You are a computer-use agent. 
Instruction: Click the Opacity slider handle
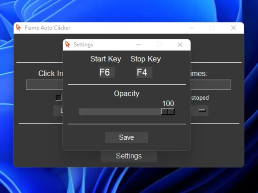coord(168,112)
